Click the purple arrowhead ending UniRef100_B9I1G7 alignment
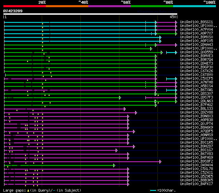Image resolution: width=219 pixels, height=193 pixels. 117,151
